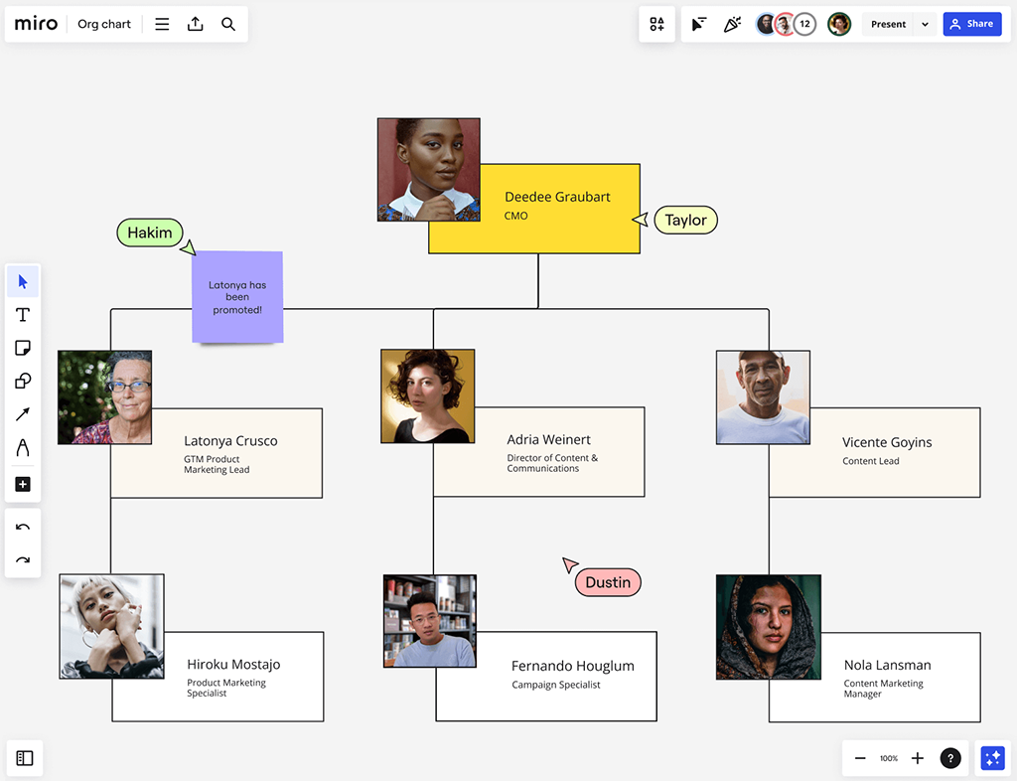Click GTM Product Marketing Lead title

[x=217, y=464]
